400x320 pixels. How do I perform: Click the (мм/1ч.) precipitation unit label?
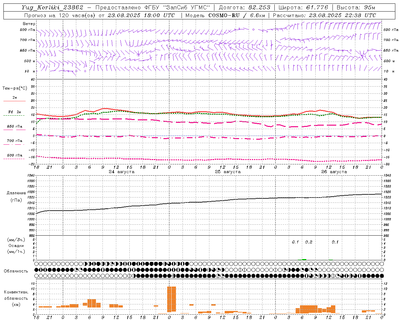[x=16, y=252]
